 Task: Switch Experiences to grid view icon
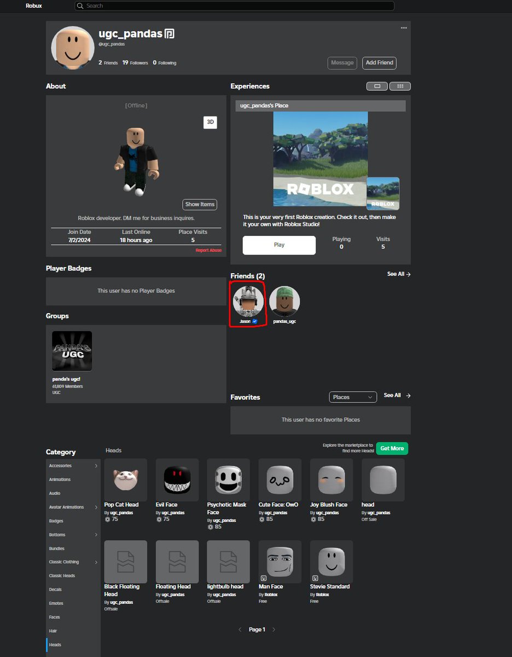[x=400, y=86]
